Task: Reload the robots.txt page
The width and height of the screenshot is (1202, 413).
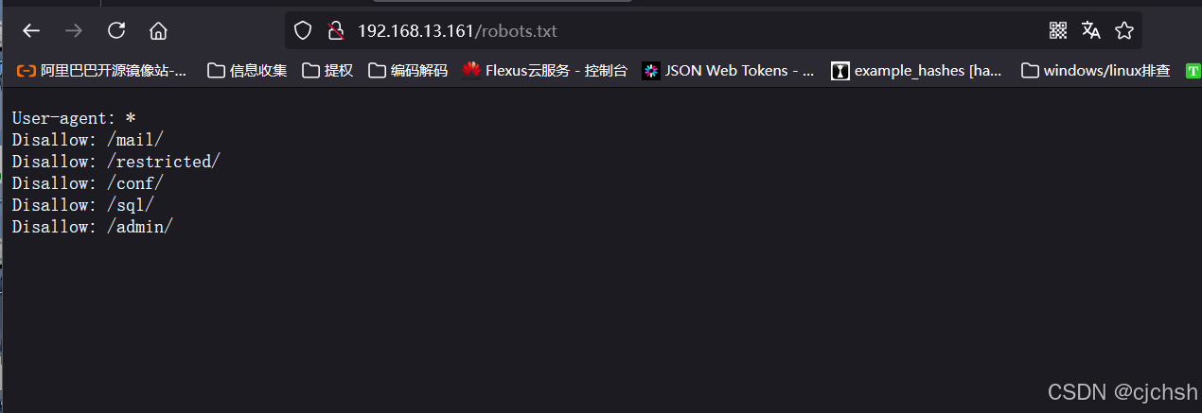Action: [x=116, y=30]
